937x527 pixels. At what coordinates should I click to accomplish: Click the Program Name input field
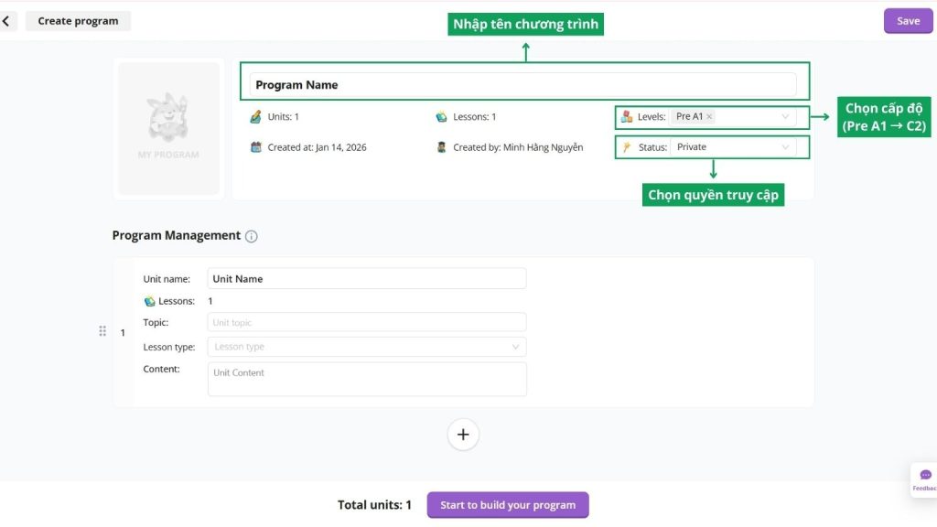(x=522, y=85)
